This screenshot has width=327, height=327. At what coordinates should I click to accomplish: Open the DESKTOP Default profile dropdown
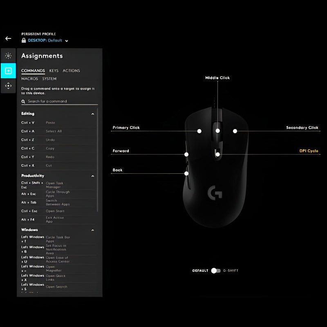pos(66,40)
